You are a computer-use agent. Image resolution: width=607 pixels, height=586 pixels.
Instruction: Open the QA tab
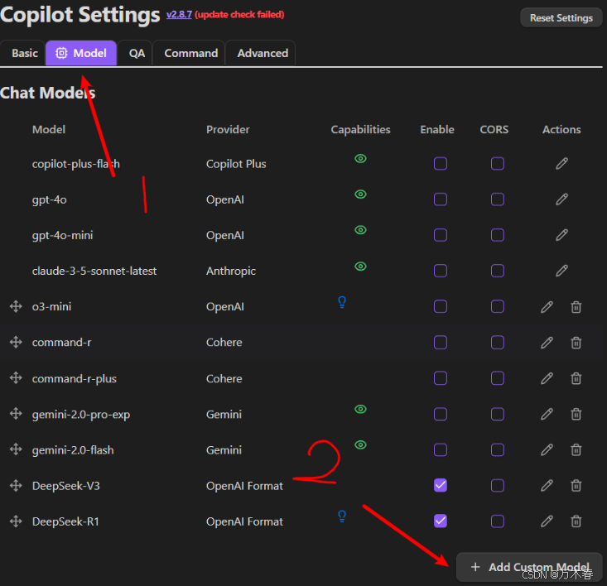[137, 53]
